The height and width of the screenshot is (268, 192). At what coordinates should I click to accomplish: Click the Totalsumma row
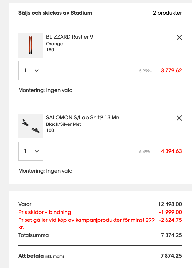tap(33, 235)
